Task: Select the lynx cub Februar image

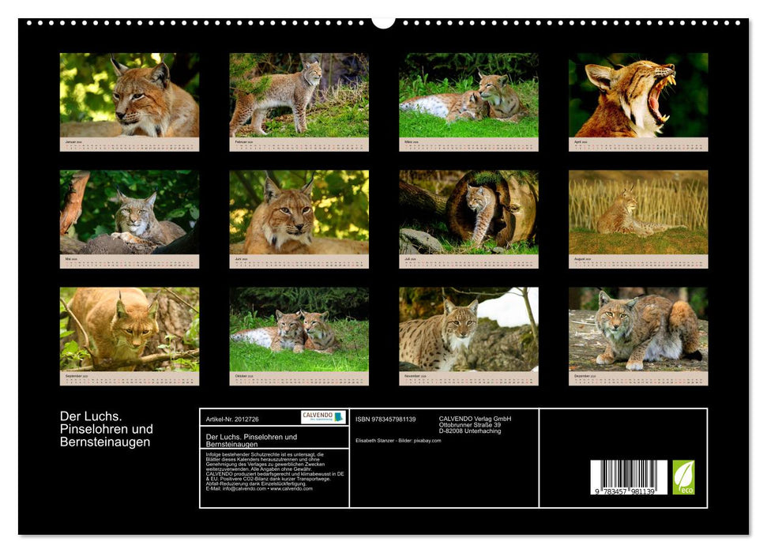Action: tap(300, 95)
